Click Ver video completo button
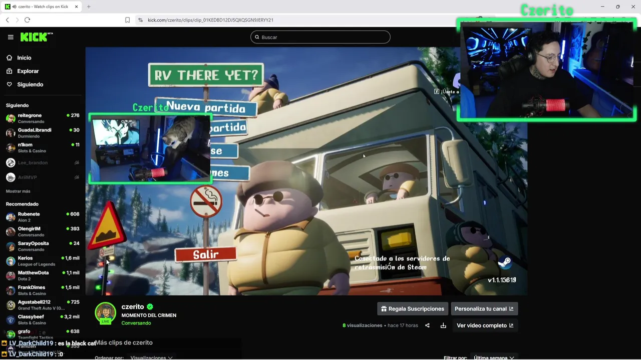Image resolution: width=641 pixels, height=360 pixels. click(x=485, y=325)
